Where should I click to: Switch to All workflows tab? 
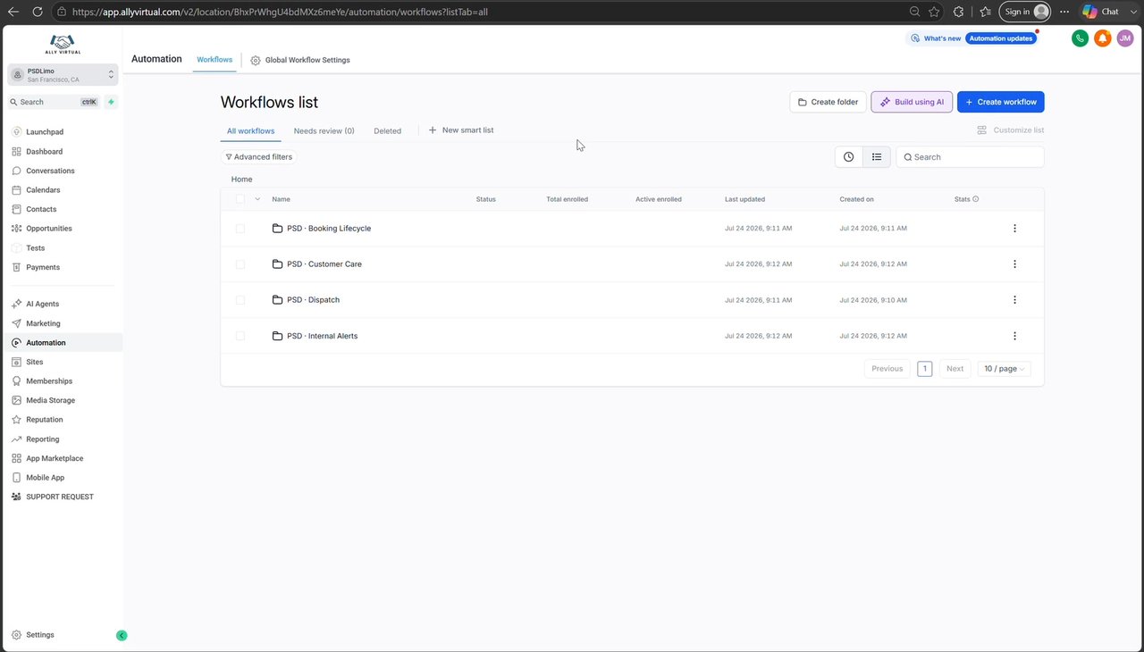(250, 130)
